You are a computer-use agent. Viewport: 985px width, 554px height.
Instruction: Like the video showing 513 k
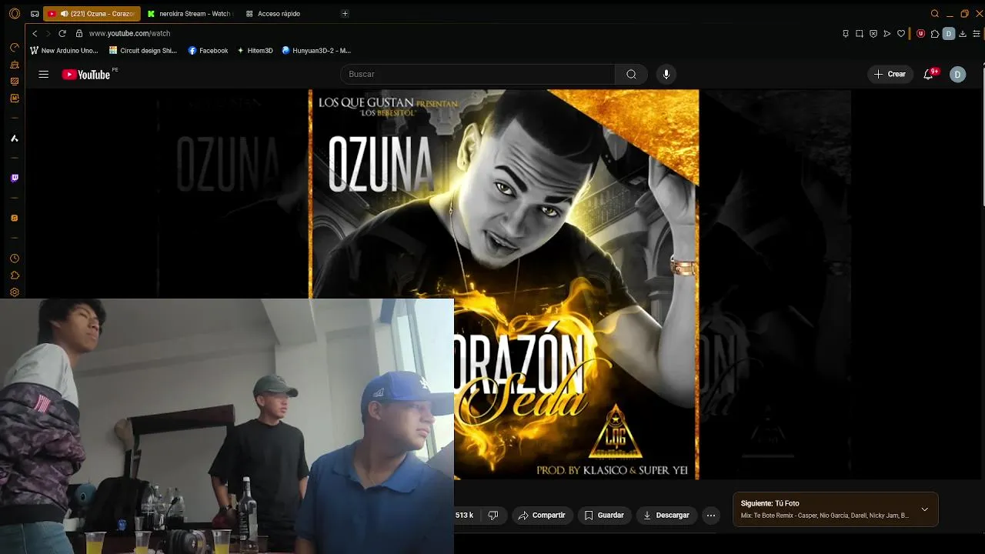pos(465,516)
